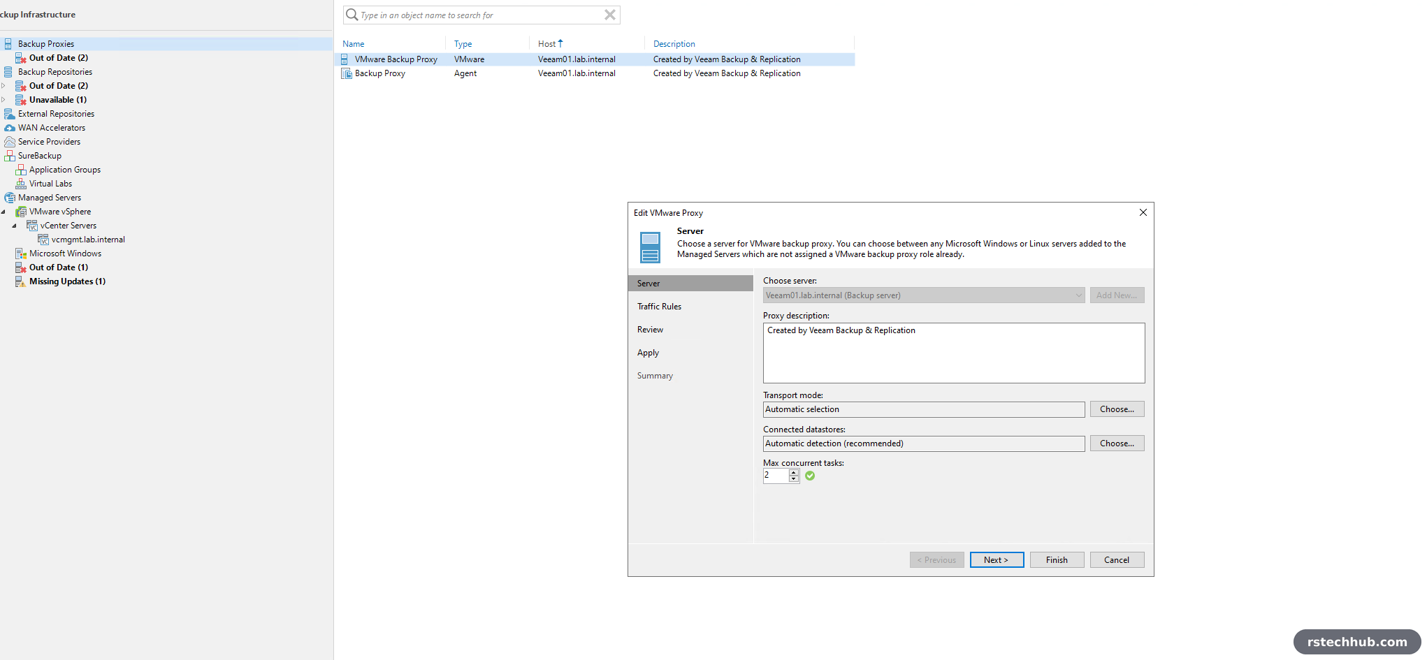Click the search magnifier icon
Viewport: 1427px width, 660px height.
pos(352,15)
